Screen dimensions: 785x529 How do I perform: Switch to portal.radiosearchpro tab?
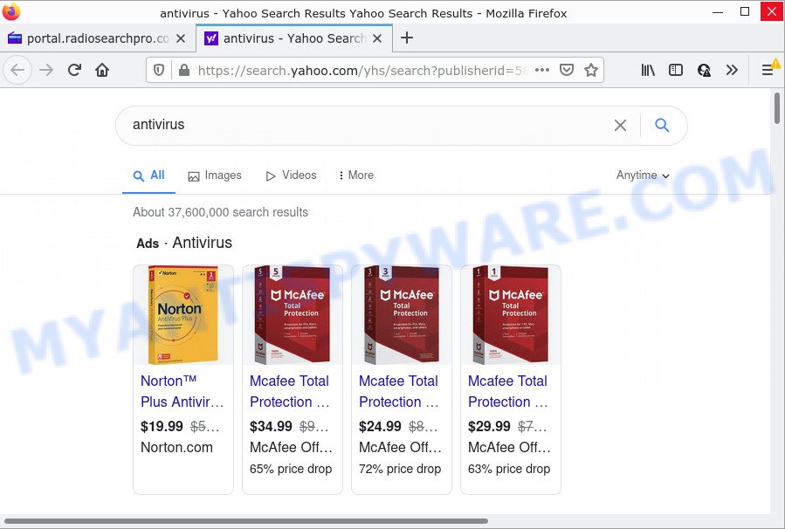(98, 38)
